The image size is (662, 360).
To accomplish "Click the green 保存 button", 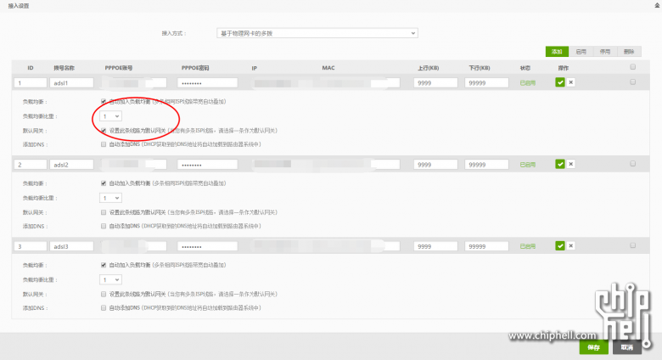I will click(x=593, y=347).
